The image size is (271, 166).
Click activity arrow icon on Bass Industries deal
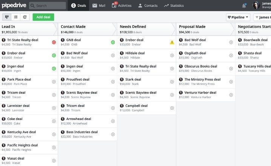pos(113,134)
